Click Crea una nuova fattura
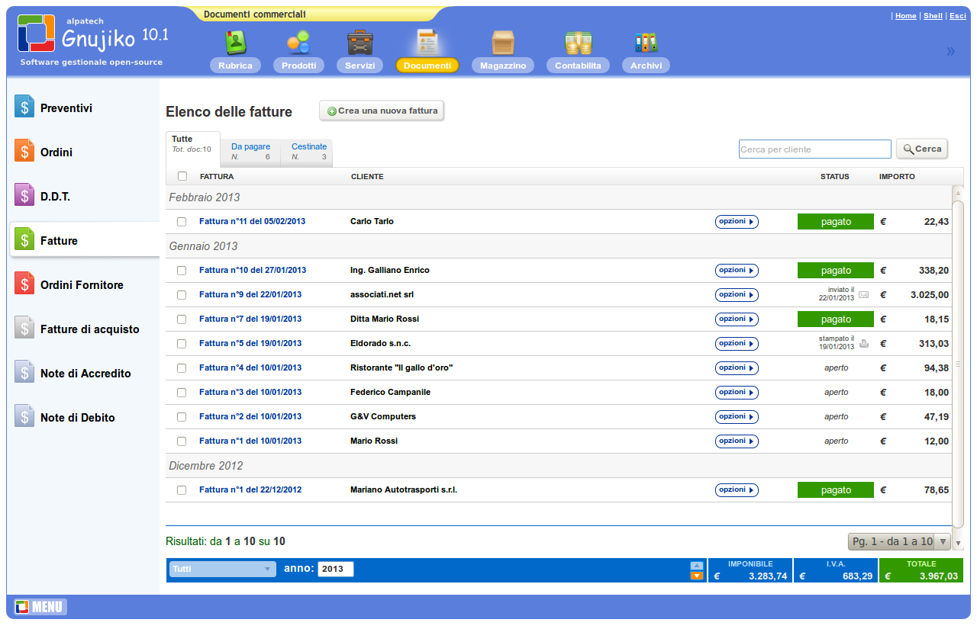The height and width of the screenshot is (629, 977). click(381, 111)
